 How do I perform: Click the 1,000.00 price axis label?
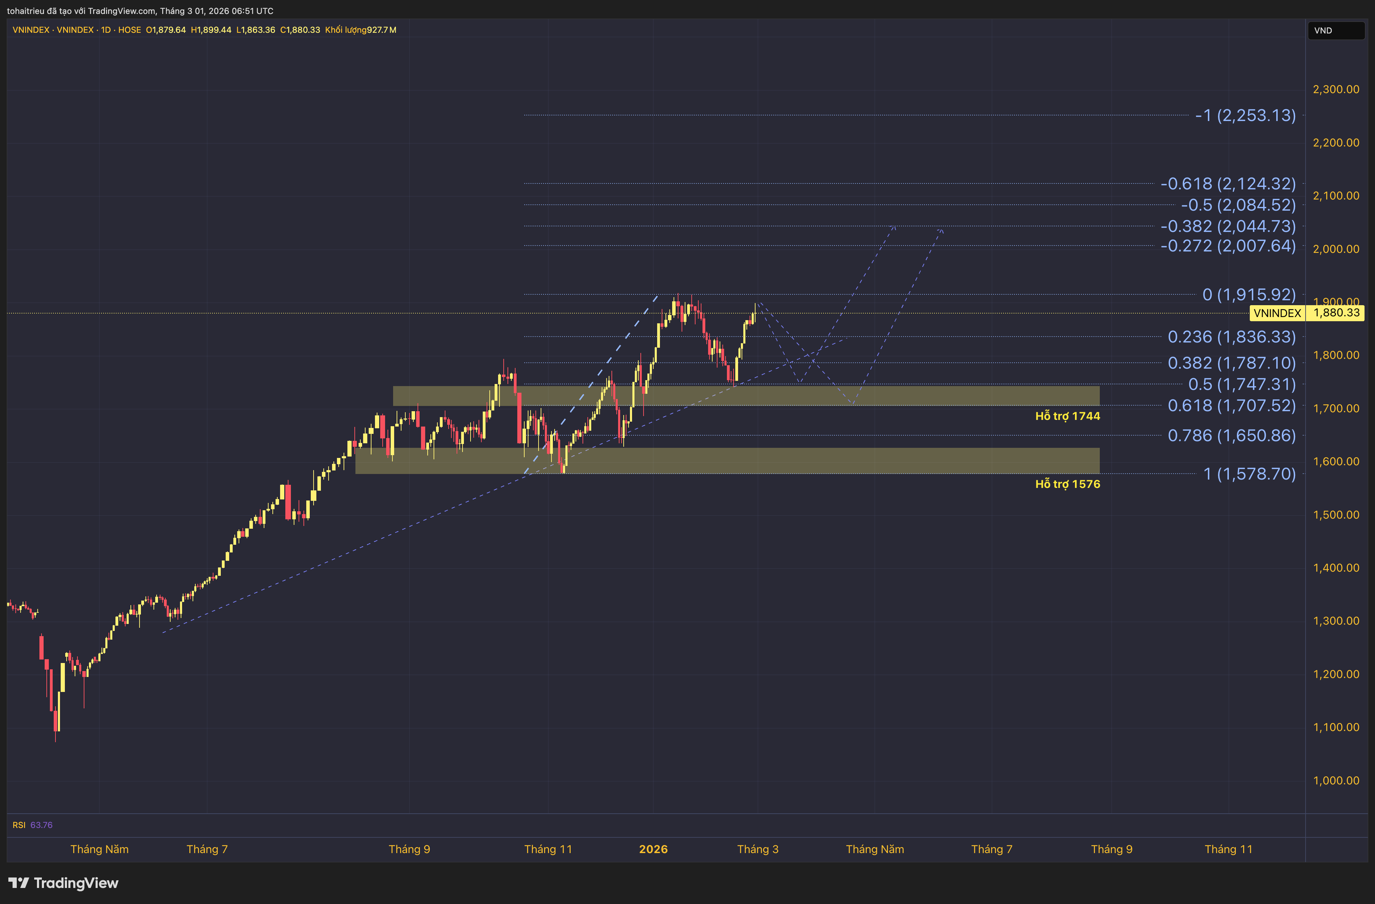pyautogui.click(x=1336, y=781)
